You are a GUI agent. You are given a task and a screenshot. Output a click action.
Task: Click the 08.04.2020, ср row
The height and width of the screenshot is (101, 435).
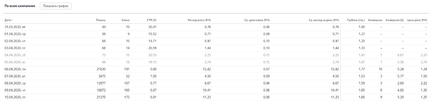216,83
